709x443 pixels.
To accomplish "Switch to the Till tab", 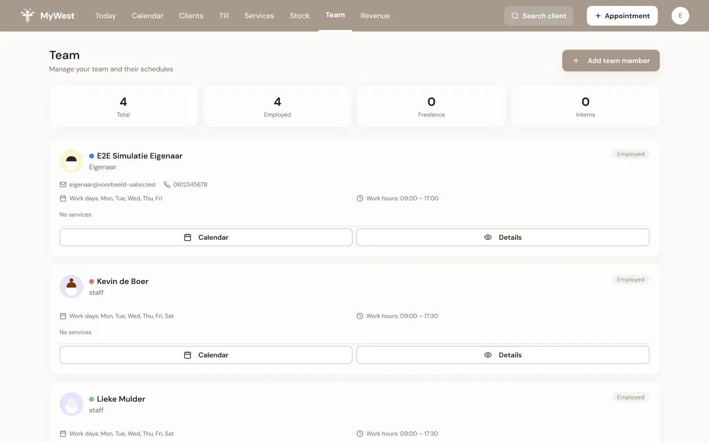I will tap(224, 16).
